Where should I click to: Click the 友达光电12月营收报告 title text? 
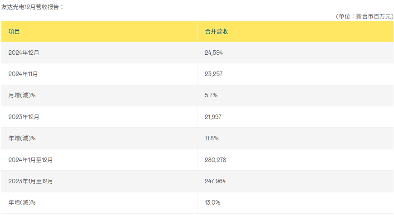[30, 7]
